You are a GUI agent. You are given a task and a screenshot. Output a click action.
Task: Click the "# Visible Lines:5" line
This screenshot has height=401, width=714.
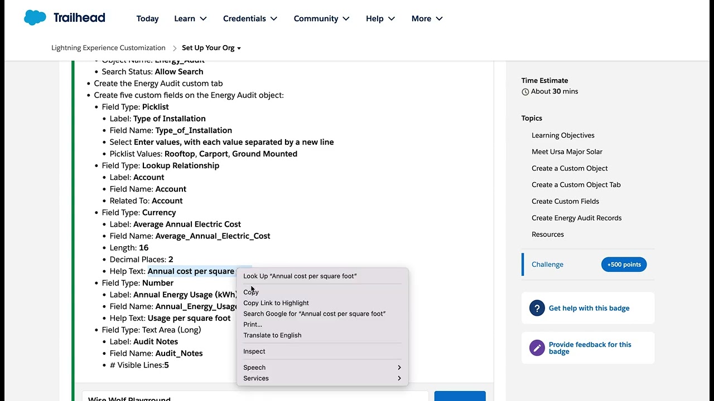tap(139, 365)
